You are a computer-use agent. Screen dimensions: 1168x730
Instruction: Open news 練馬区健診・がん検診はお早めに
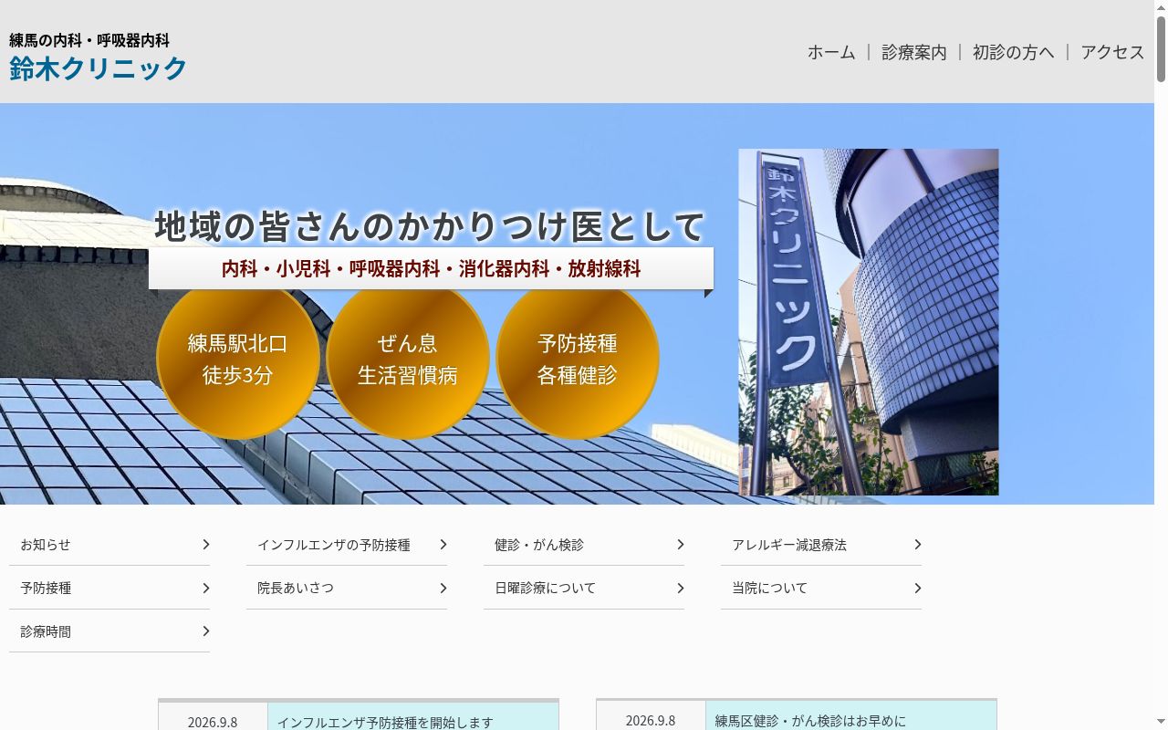[x=810, y=721]
